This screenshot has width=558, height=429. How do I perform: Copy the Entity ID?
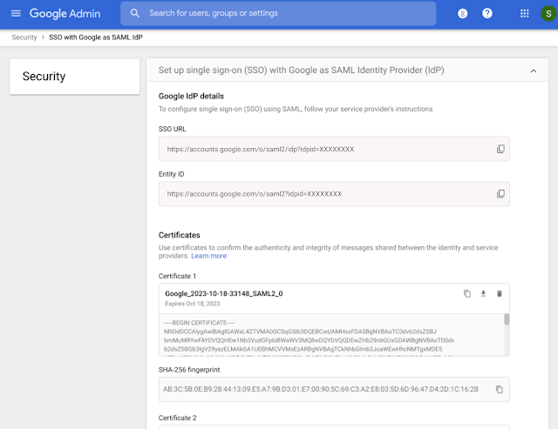pyautogui.click(x=500, y=193)
